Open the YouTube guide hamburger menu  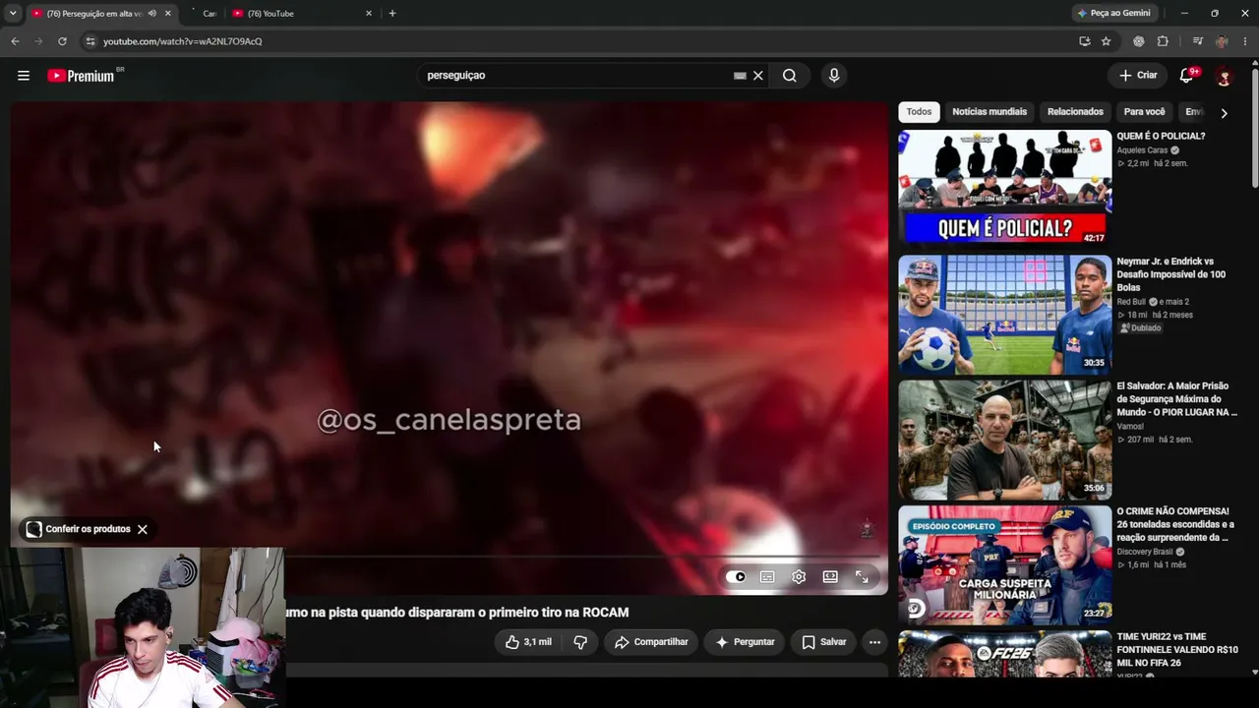tap(24, 76)
